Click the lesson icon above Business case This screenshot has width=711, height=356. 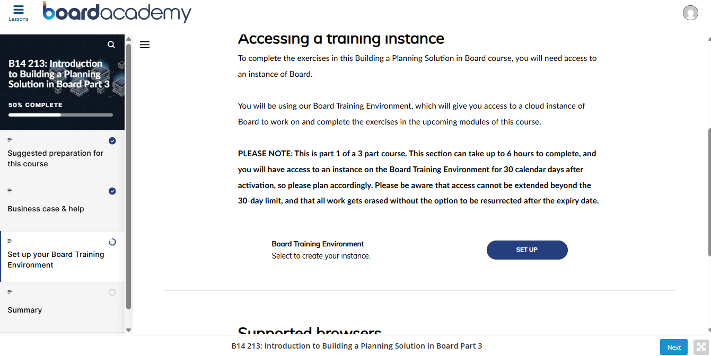[x=10, y=191]
